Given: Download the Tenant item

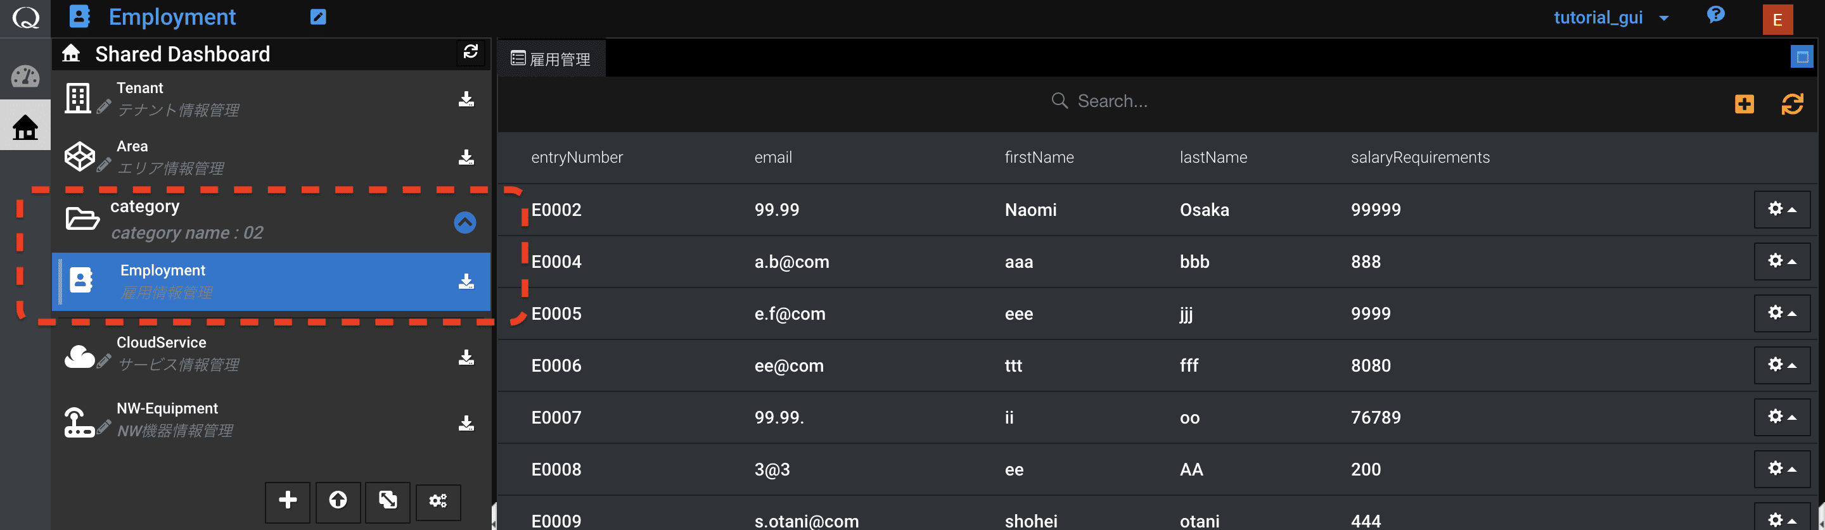Looking at the screenshot, I should pyautogui.click(x=466, y=99).
